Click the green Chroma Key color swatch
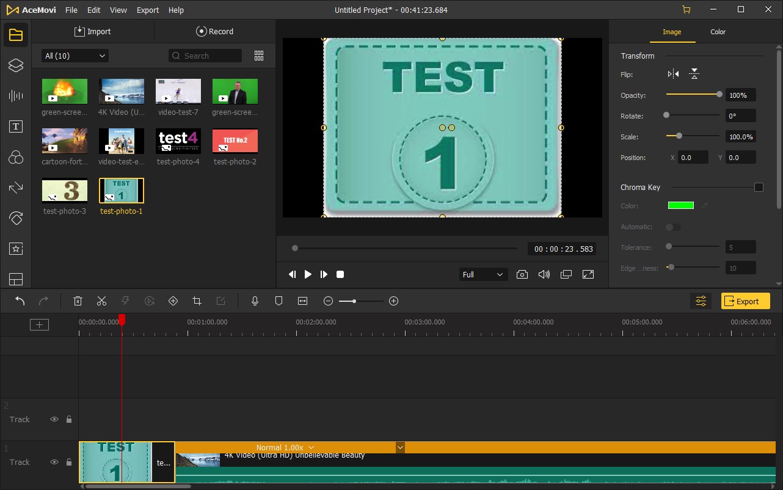 tap(680, 206)
